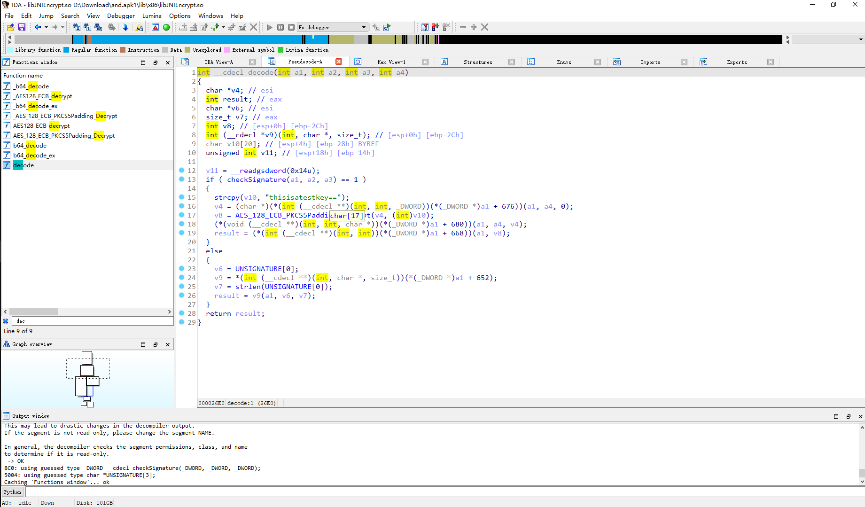Screen dimensions: 865x507
Task: Select _AES_128_ECB_PKCS5Padding_Decrypt function
Action: pyautogui.click(x=65, y=116)
